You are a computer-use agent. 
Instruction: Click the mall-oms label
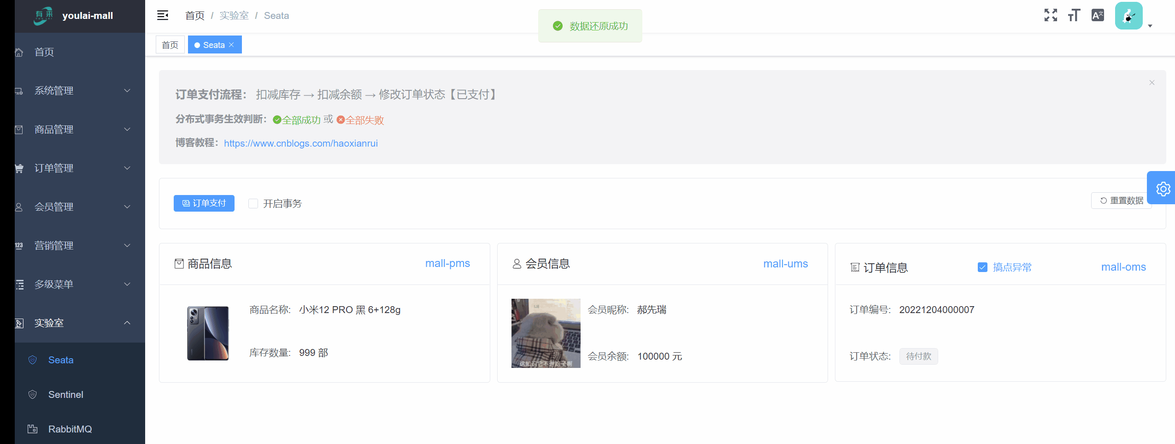[1123, 267]
